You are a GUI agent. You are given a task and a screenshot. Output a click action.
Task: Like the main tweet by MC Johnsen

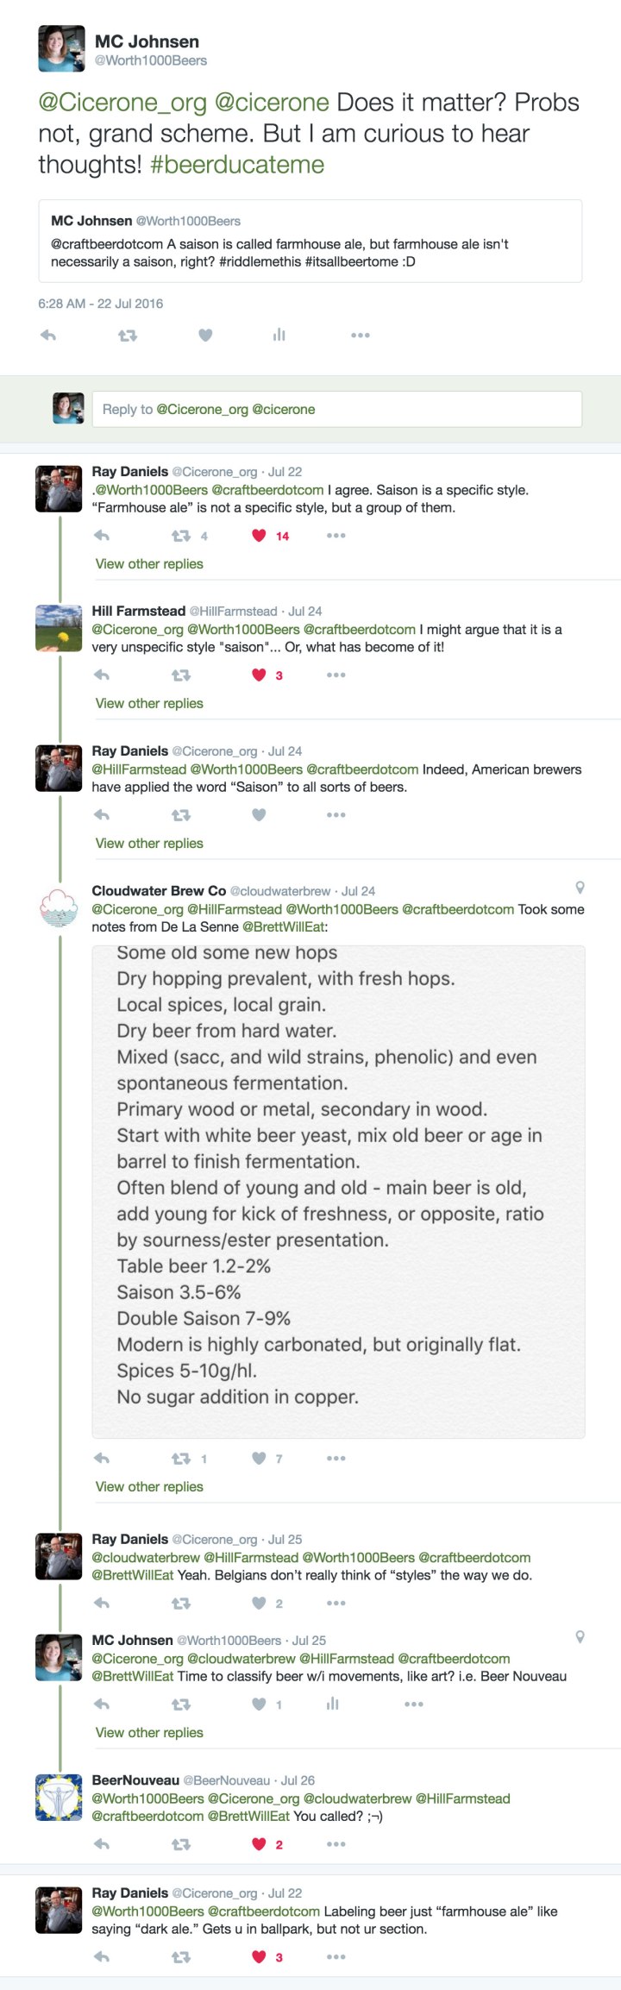pos(205,336)
